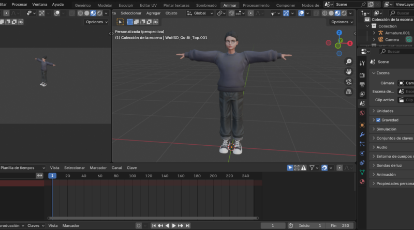Open the Material properties tab icon
The height and width of the screenshot is (230, 414).
pyautogui.click(x=362, y=182)
